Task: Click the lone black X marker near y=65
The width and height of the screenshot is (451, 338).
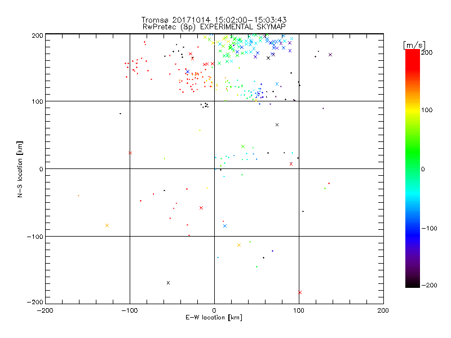Action: pyautogui.click(x=277, y=124)
